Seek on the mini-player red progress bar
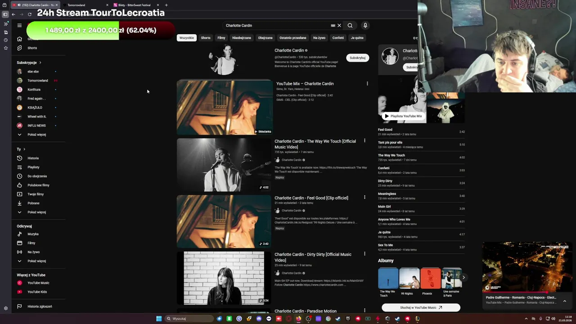This screenshot has width=576, height=324. tap(527, 292)
